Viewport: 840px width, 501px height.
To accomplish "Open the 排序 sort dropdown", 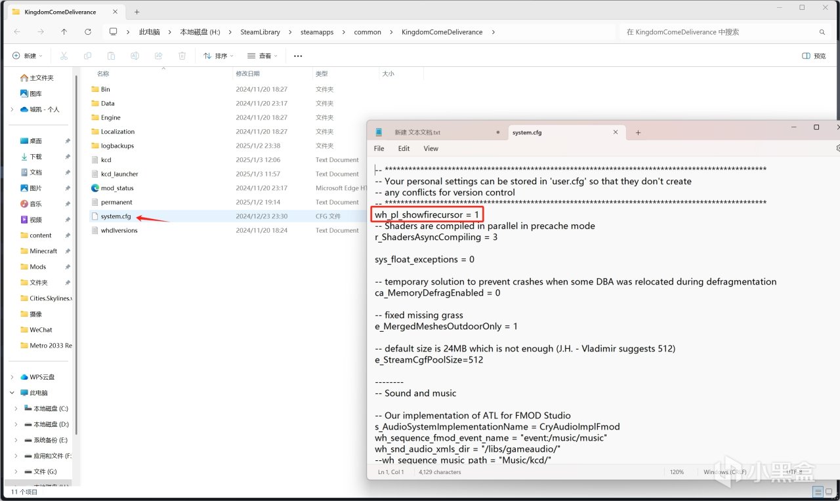I will pos(219,56).
